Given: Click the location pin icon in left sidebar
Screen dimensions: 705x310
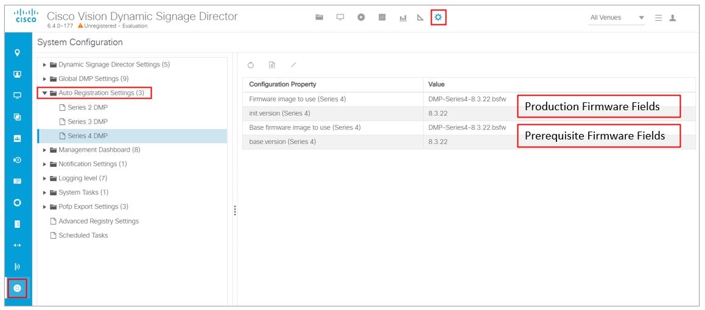Looking at the screenshot, I should [x=18, y=52].
